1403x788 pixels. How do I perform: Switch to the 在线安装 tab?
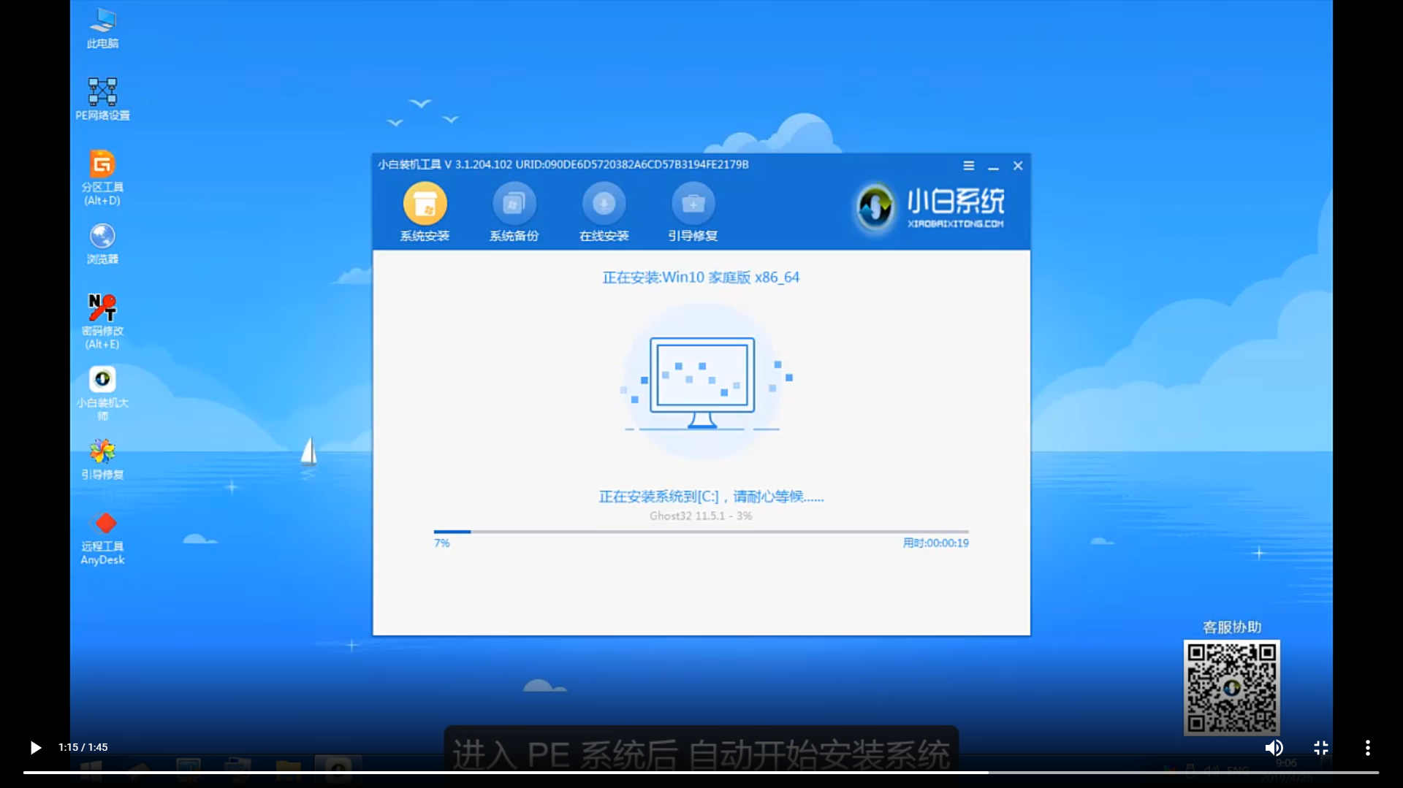click(x=604, y=212)
